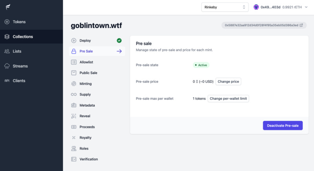
Task: Select the Deploy step
Action: pyautogui.click(x=97, y=40)
